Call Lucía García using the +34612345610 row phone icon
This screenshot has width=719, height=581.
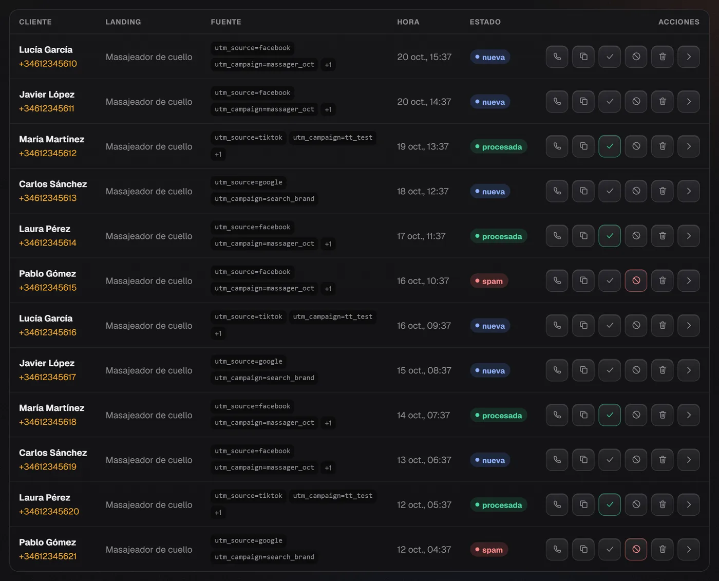tap(557, 57)
